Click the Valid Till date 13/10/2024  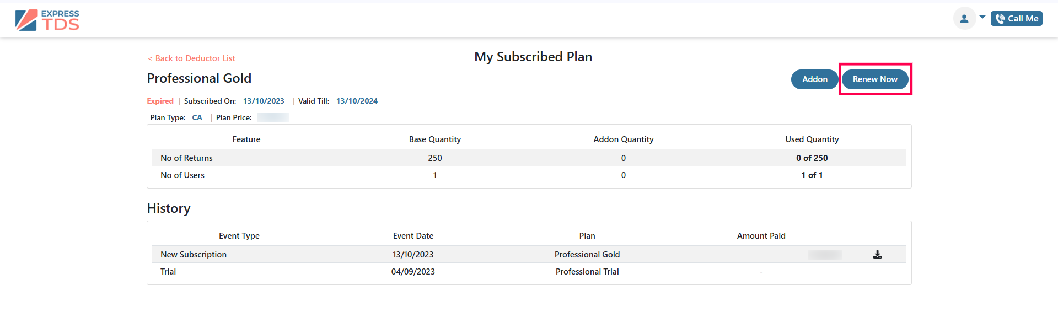[x=357, y=101]
